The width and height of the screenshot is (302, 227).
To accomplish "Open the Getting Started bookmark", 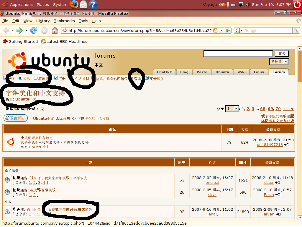I will (x=20, y=41).
